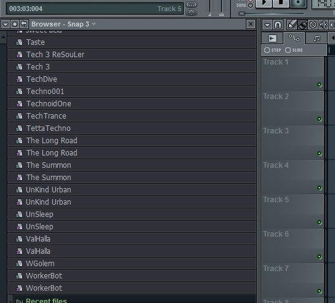This screenshot has width=335, height=303.
Task: Select the paint brush tool
Action: click(302, 25)
